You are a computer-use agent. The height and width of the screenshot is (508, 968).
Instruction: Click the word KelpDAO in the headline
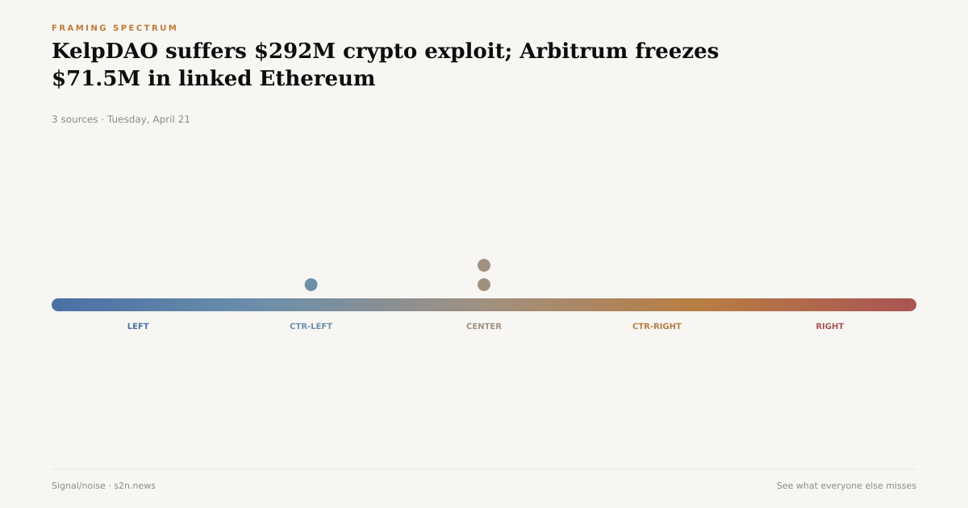coord(105,51)
